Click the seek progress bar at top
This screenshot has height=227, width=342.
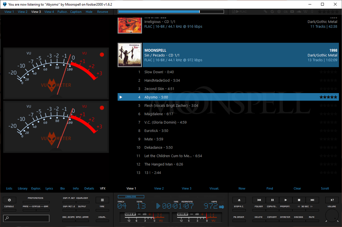(171, 12)
